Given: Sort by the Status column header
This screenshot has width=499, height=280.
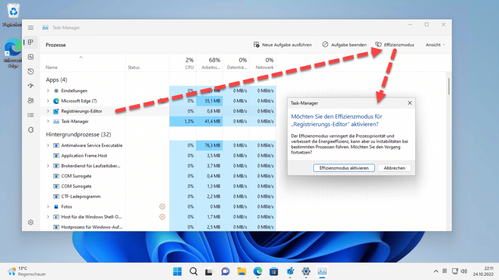Looking at the screenshot, I should pos(134,67).
